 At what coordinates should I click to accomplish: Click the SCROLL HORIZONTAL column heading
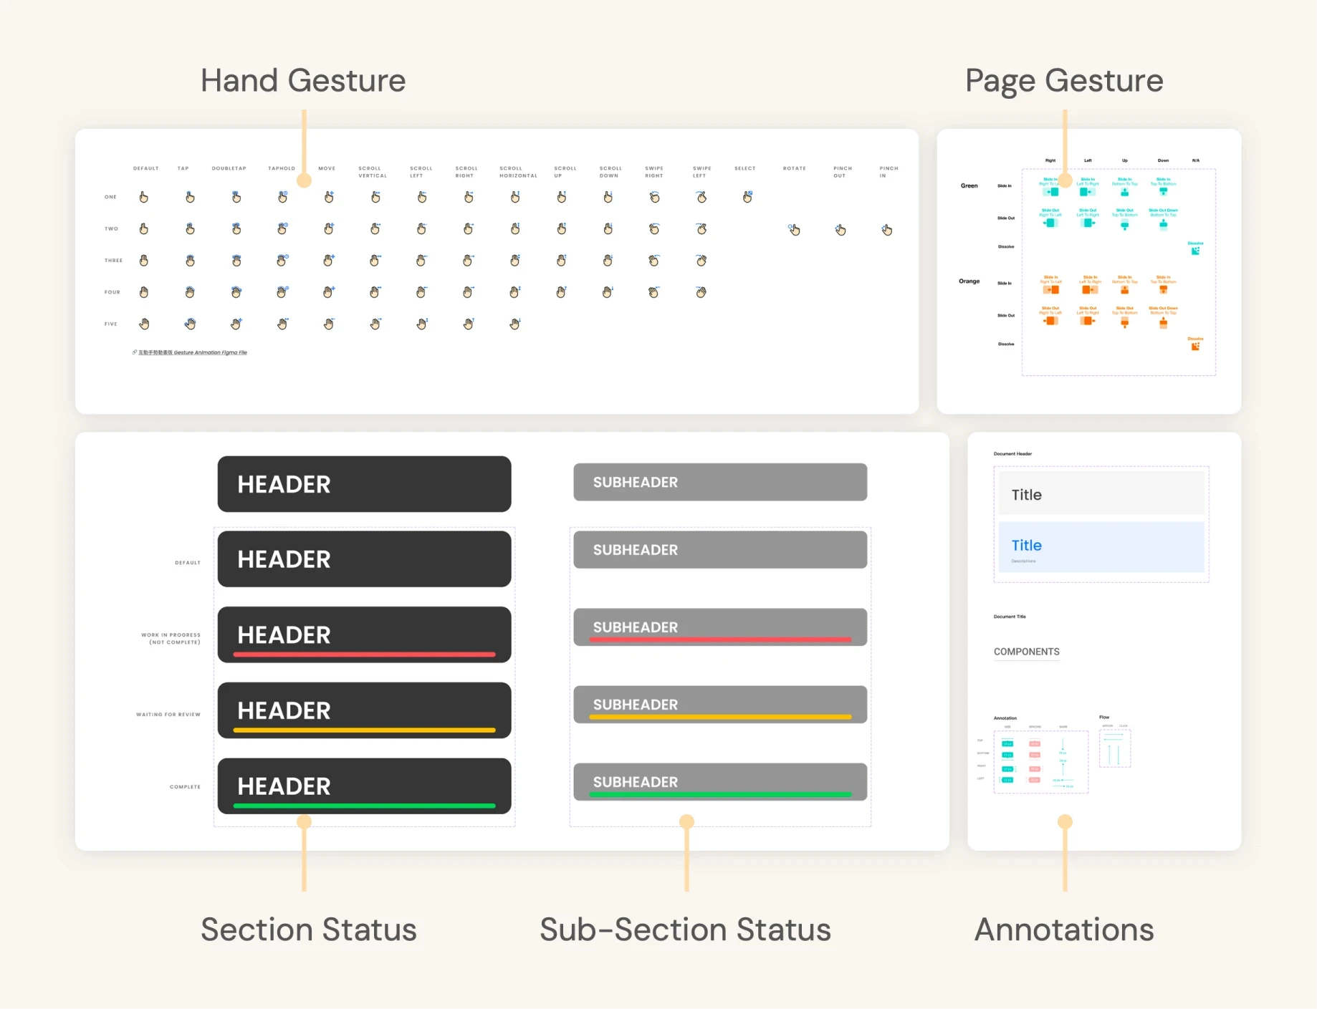coord(518,172)
